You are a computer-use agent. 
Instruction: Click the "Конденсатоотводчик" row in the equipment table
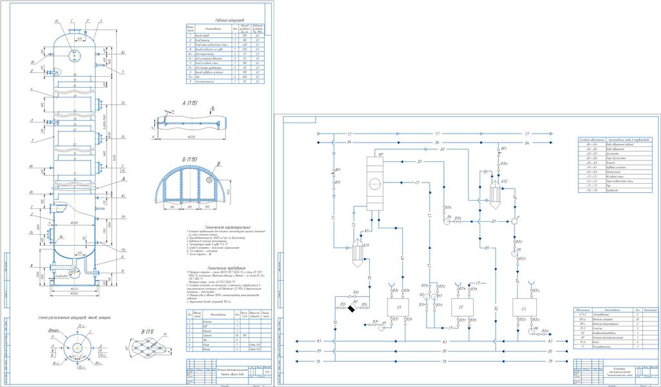pyautogui.click(x=615, y=333)
